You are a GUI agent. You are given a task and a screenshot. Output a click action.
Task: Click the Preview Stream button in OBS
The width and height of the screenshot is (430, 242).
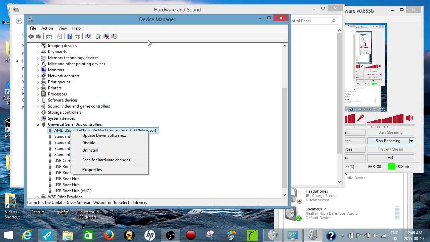(390, 149)
